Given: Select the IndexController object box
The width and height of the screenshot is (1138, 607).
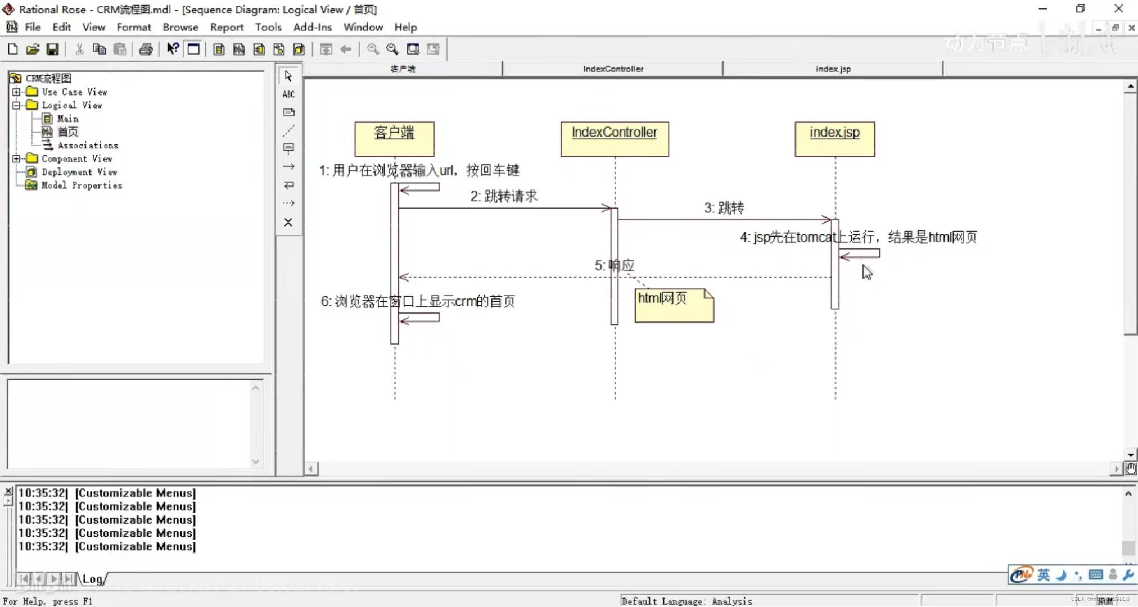Looking at the screenshot, I should click(x=615, y=139).
